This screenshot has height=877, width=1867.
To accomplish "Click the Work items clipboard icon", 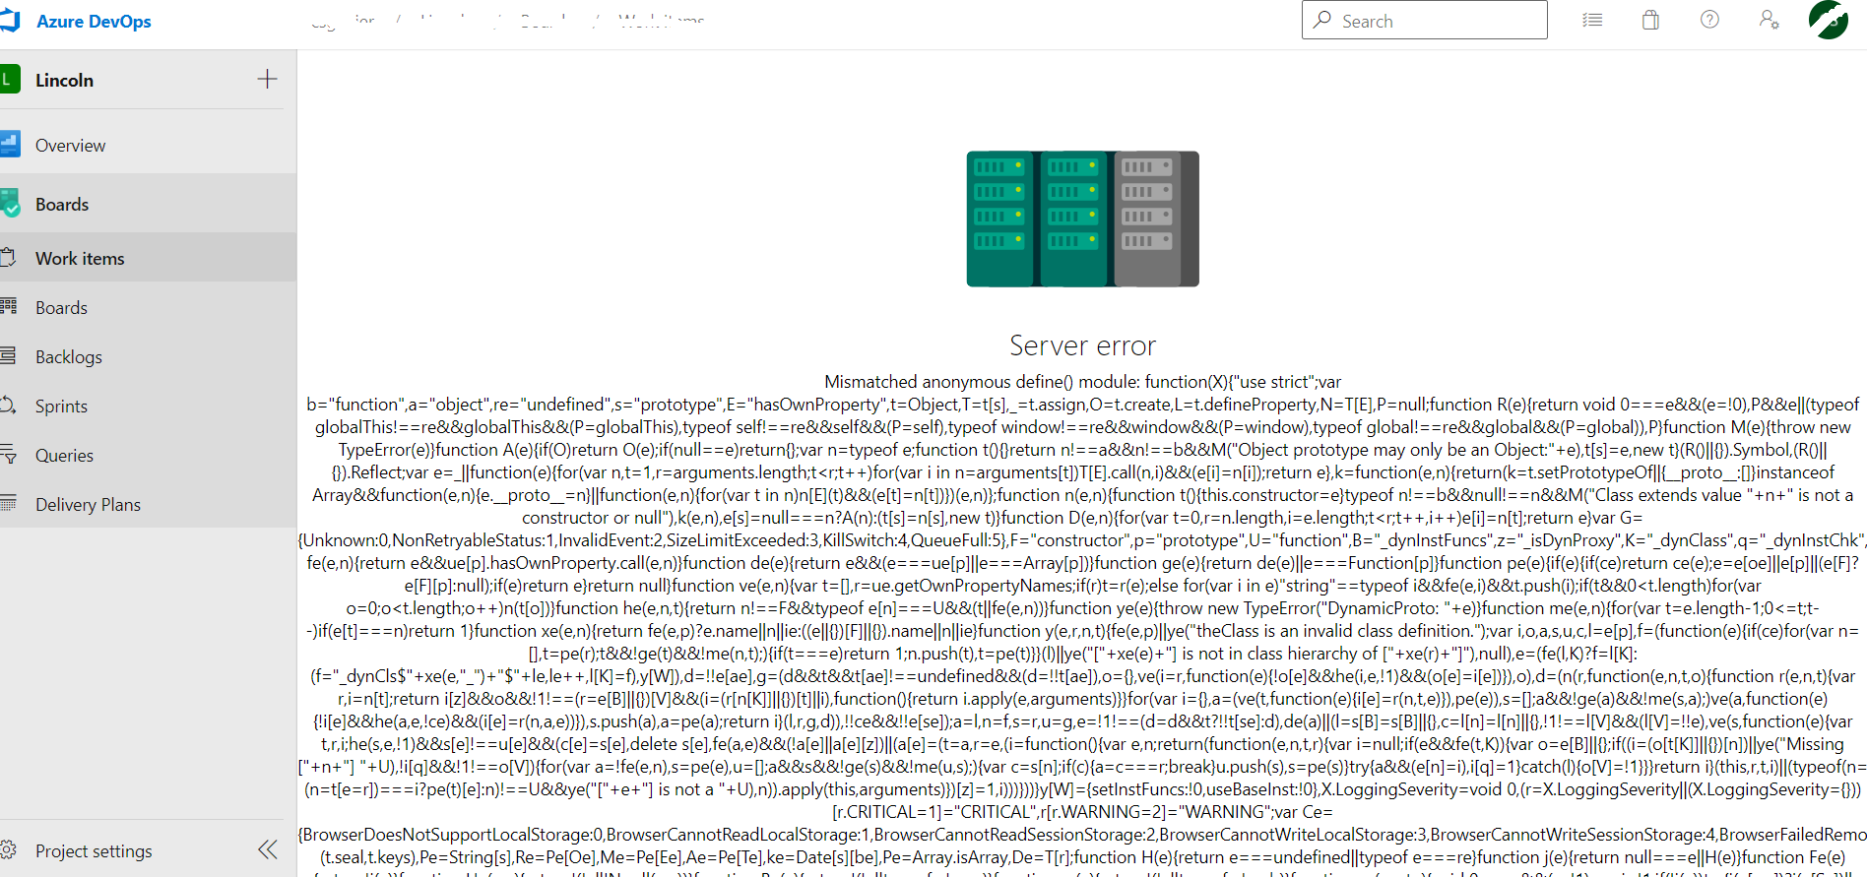I will (8, 257).
